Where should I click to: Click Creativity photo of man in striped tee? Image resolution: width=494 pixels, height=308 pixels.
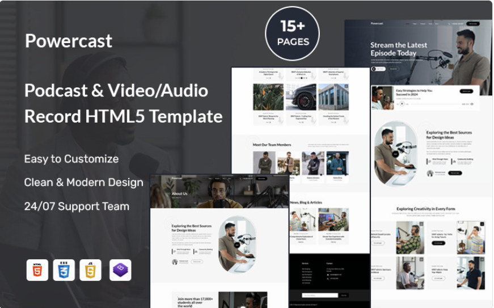tap(471, 238)
